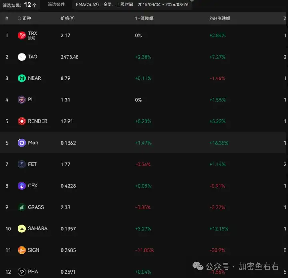The width and height of the screenshot is (288, 278).
Task: Click the NEAR coin logo icon
Action: click(22, 78)
